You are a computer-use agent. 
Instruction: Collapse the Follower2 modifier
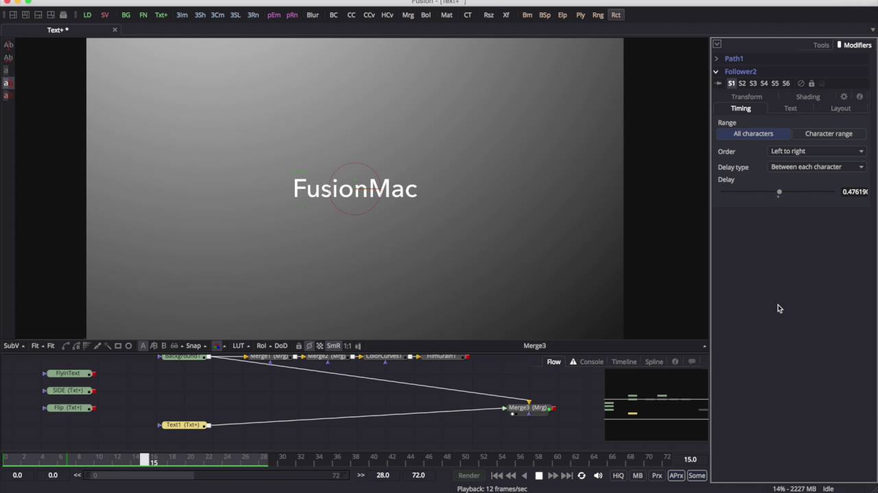coord(716,71)
